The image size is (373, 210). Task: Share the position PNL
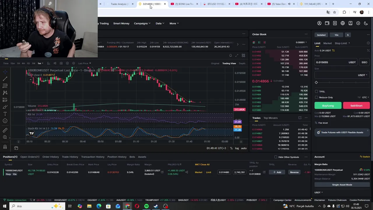click(187, 172)
